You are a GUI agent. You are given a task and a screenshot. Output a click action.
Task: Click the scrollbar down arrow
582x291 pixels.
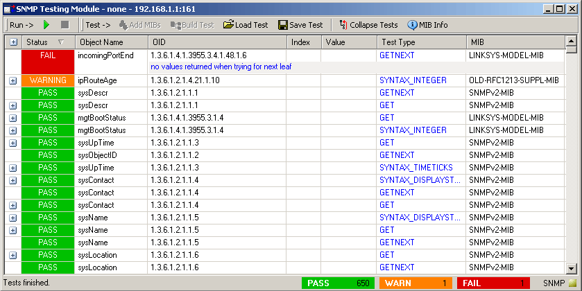571,269
